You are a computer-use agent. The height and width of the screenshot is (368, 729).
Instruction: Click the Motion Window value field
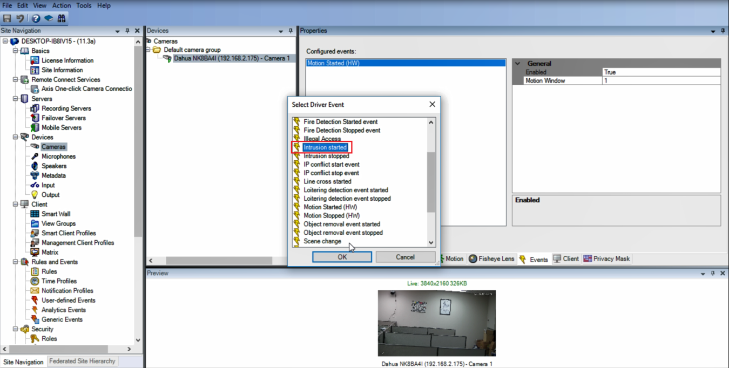coord(661,81)
